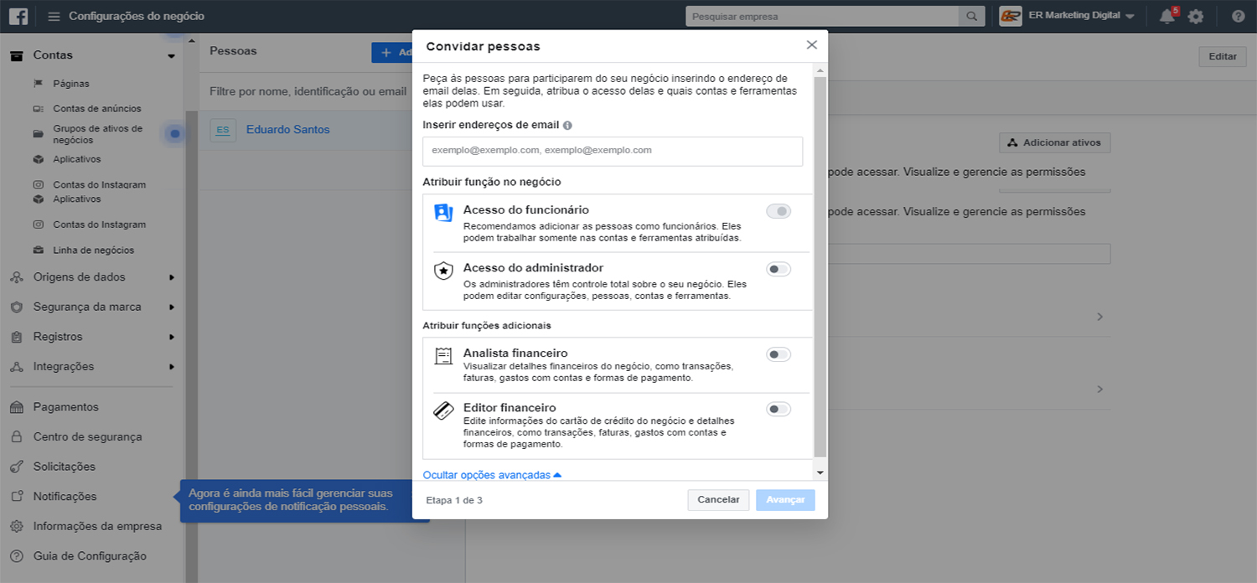The width and height of the screenshot is (1257, 583).
Task: Open Pagamentos in the sidebar
Action: point(65,407)
